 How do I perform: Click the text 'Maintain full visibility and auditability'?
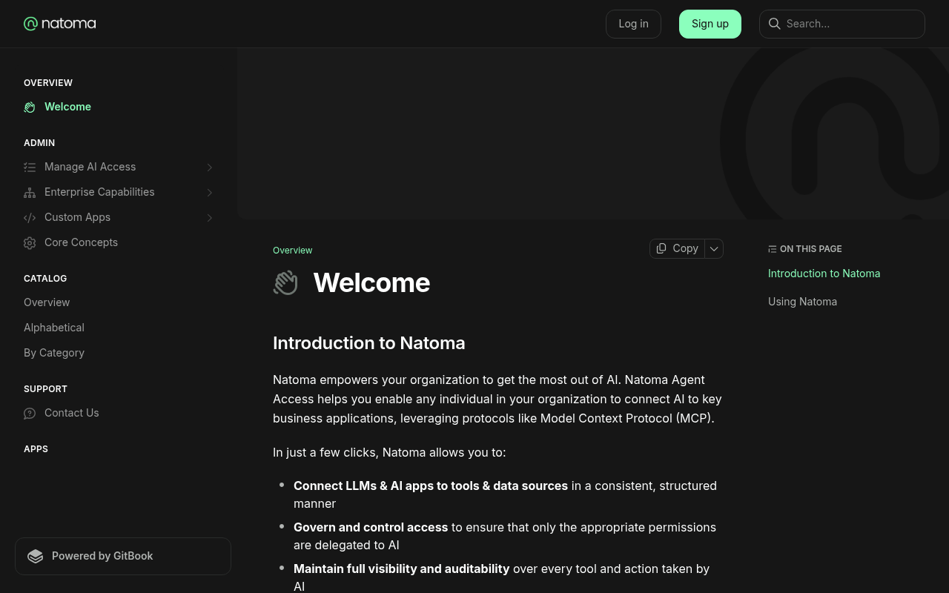pos(401,569)
